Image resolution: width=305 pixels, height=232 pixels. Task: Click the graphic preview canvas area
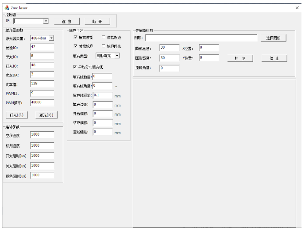[x=214, y=153]
